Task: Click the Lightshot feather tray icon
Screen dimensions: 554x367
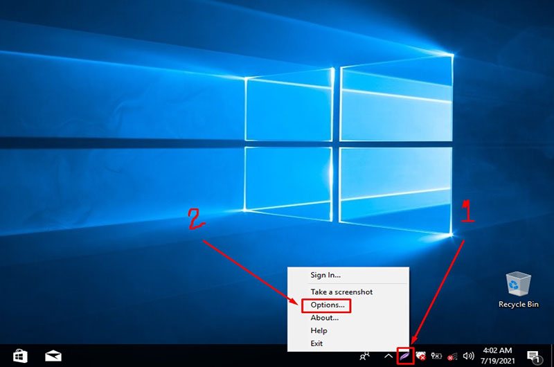Action: click(405, 356)
